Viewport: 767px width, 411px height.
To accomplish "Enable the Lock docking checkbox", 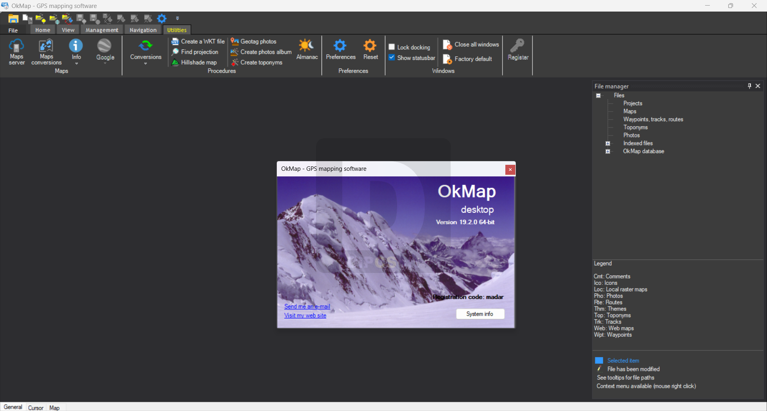I will tap(392, 47).
